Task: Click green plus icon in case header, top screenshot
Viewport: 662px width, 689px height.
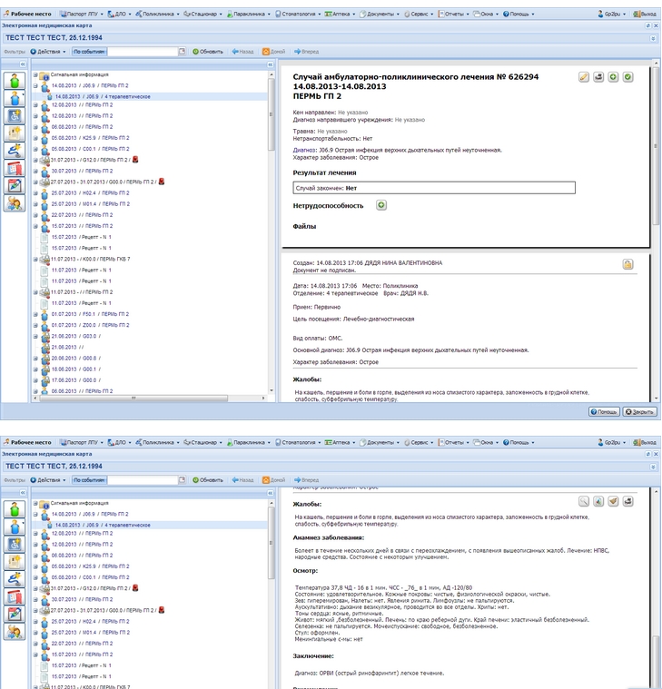Action: [613, 77]
